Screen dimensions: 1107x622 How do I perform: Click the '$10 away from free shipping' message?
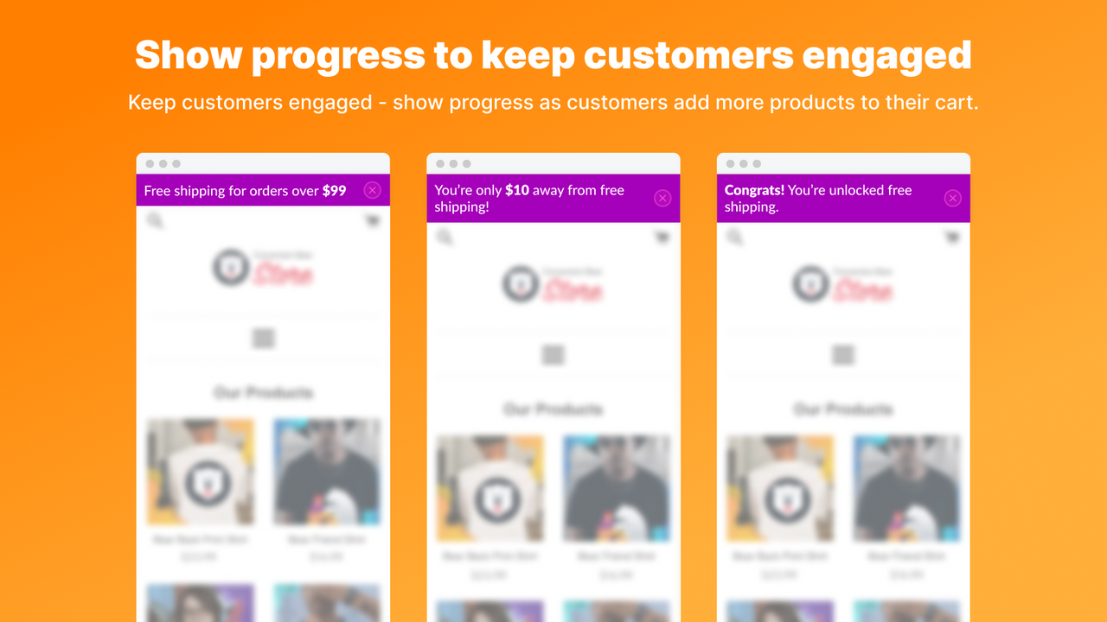(x=529, y=199)
